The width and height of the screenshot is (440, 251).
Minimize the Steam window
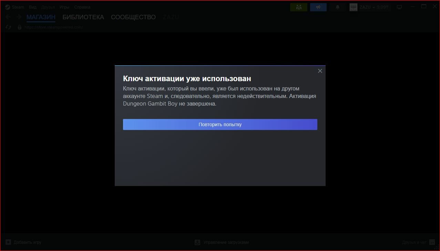pos(413,7)
